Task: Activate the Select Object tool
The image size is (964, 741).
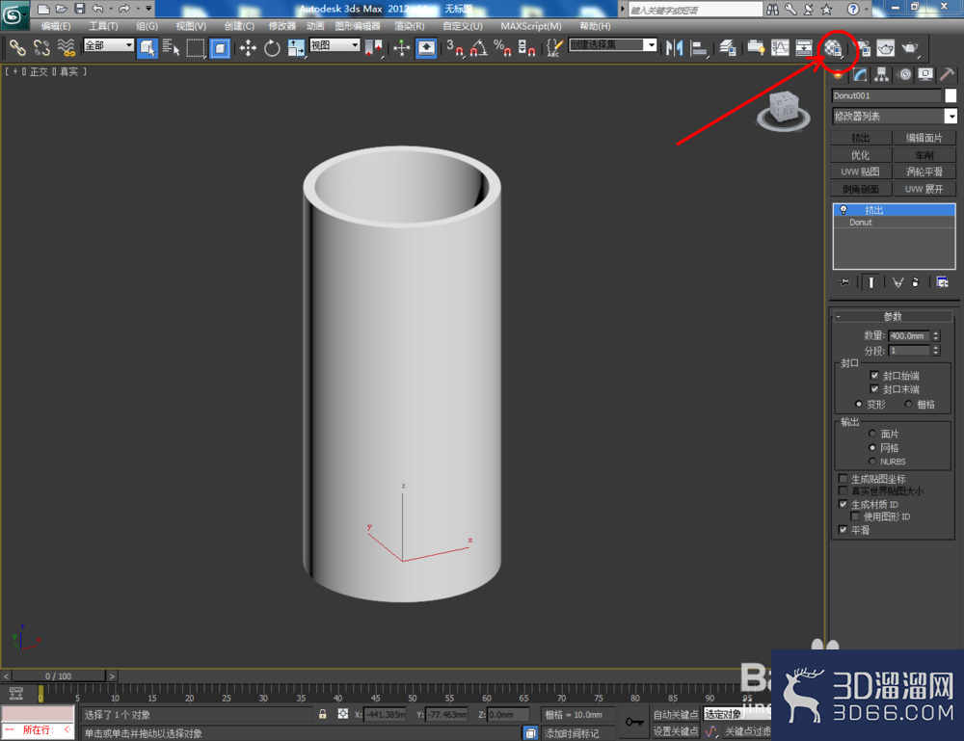Action: 147,48
